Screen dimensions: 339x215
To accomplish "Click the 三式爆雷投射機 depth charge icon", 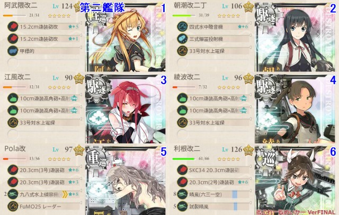I will pyautogui.click(x=182, y=39).
